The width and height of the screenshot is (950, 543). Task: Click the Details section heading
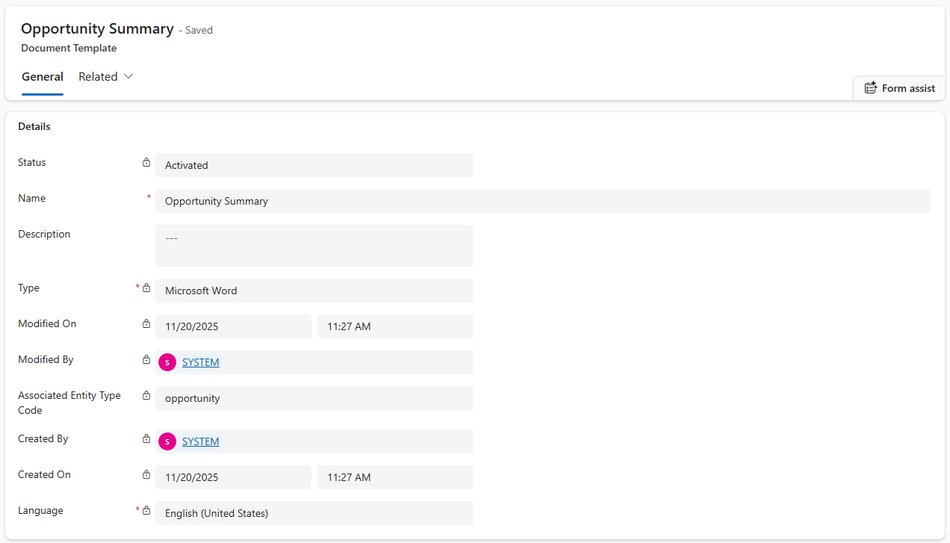[x=34, y=126]
